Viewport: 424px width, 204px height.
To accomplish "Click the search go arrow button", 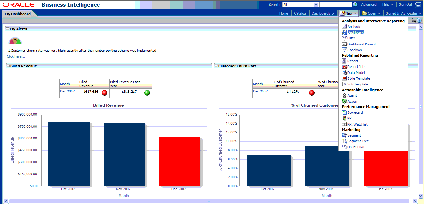I will 355,4.
